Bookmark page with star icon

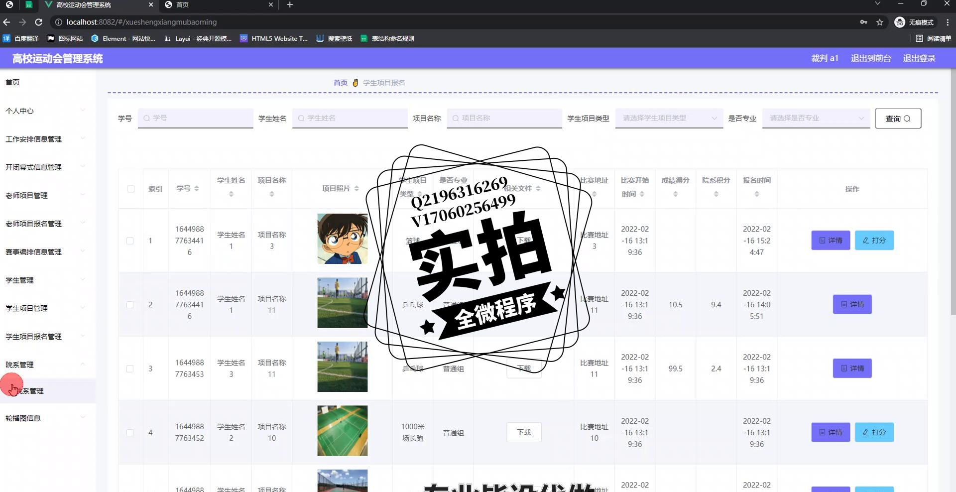pos(880,22)
